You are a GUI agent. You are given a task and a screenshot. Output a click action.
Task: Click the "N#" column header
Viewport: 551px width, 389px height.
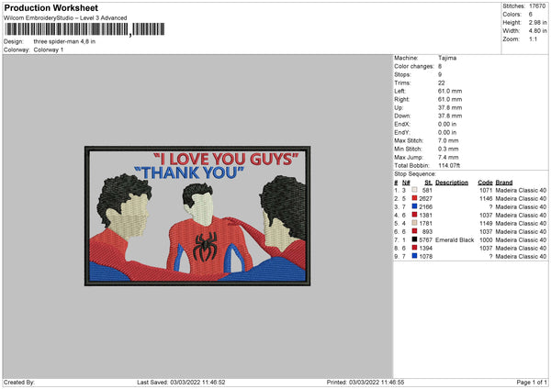(406, 183)
